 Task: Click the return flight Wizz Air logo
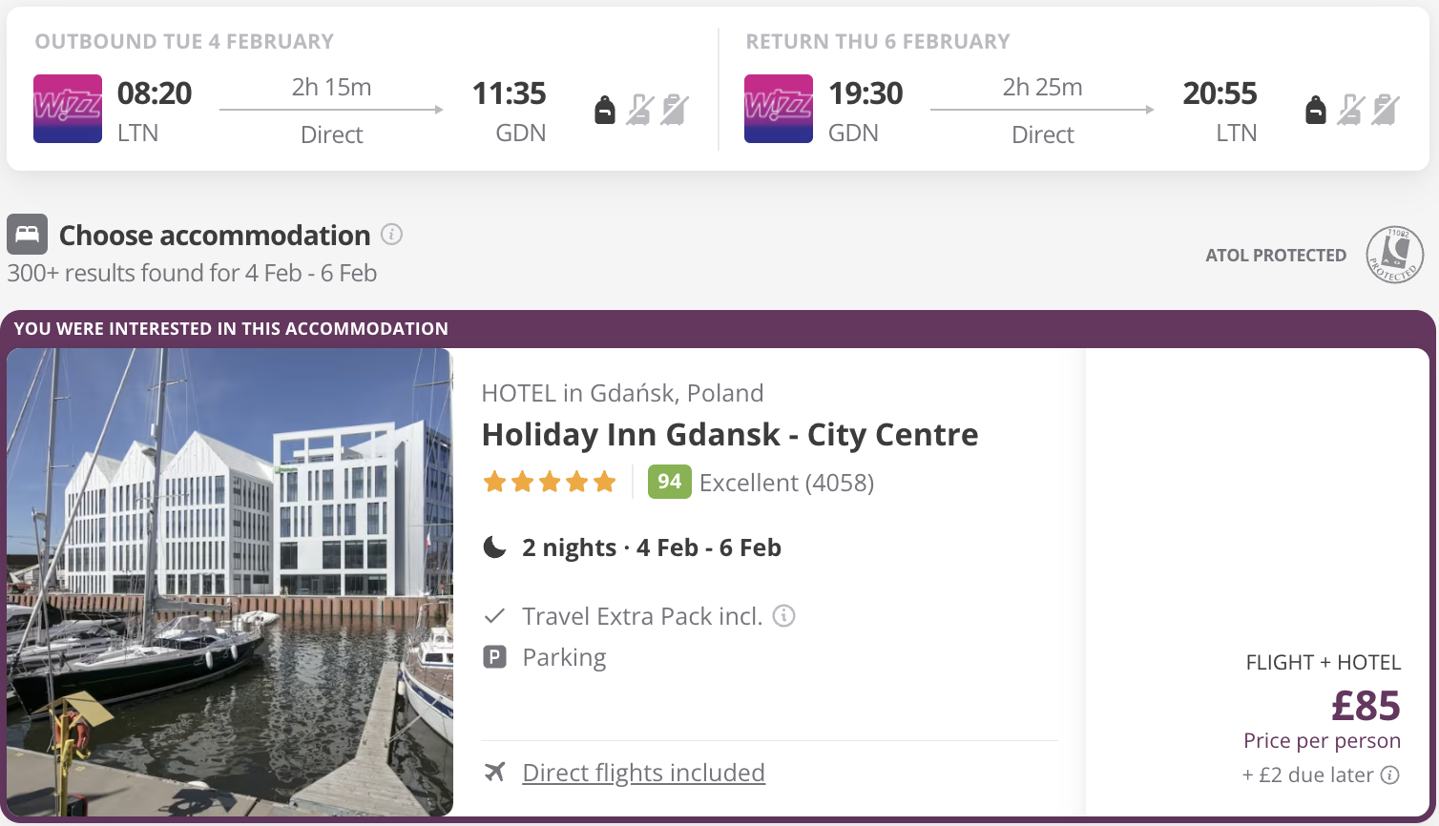tap(779, 109)
